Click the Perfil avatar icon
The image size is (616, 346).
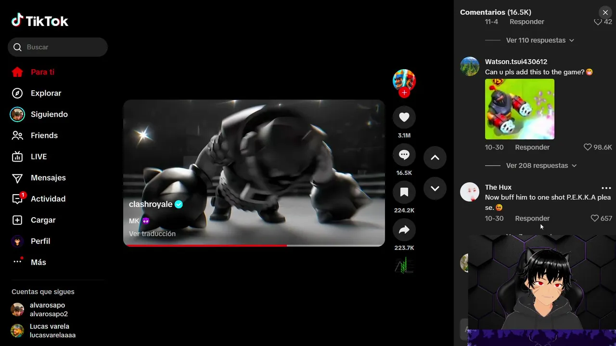(x=17, y=241)
